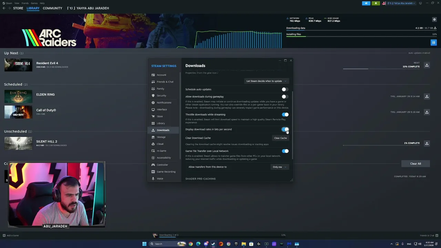Open the View menu
Screen dimensions: 441x248
click(x=17, y=3)
